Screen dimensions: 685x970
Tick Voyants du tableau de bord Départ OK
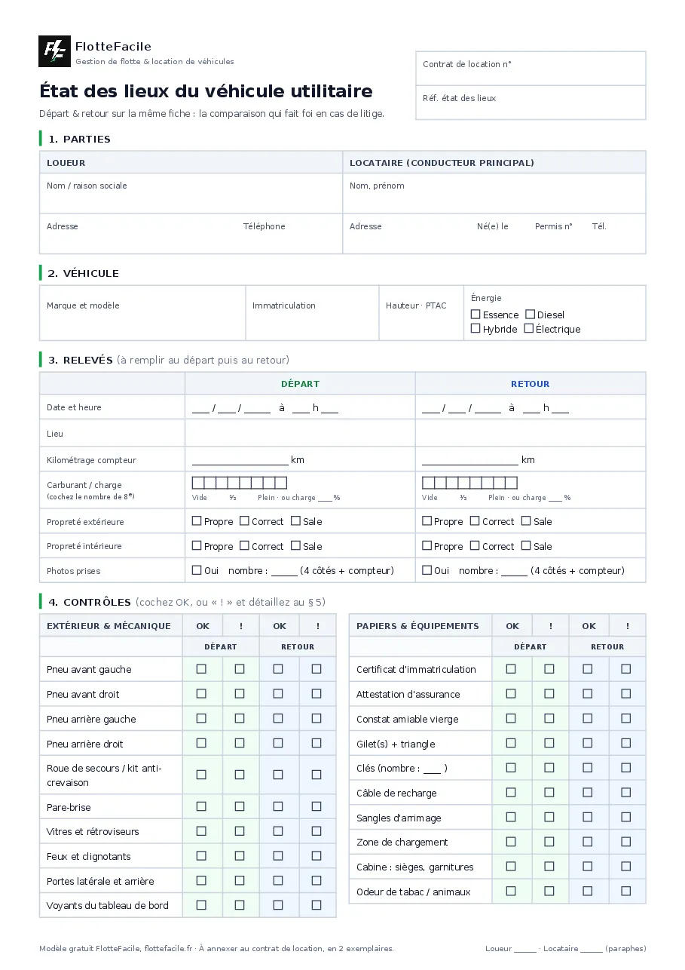click(201, 905)
